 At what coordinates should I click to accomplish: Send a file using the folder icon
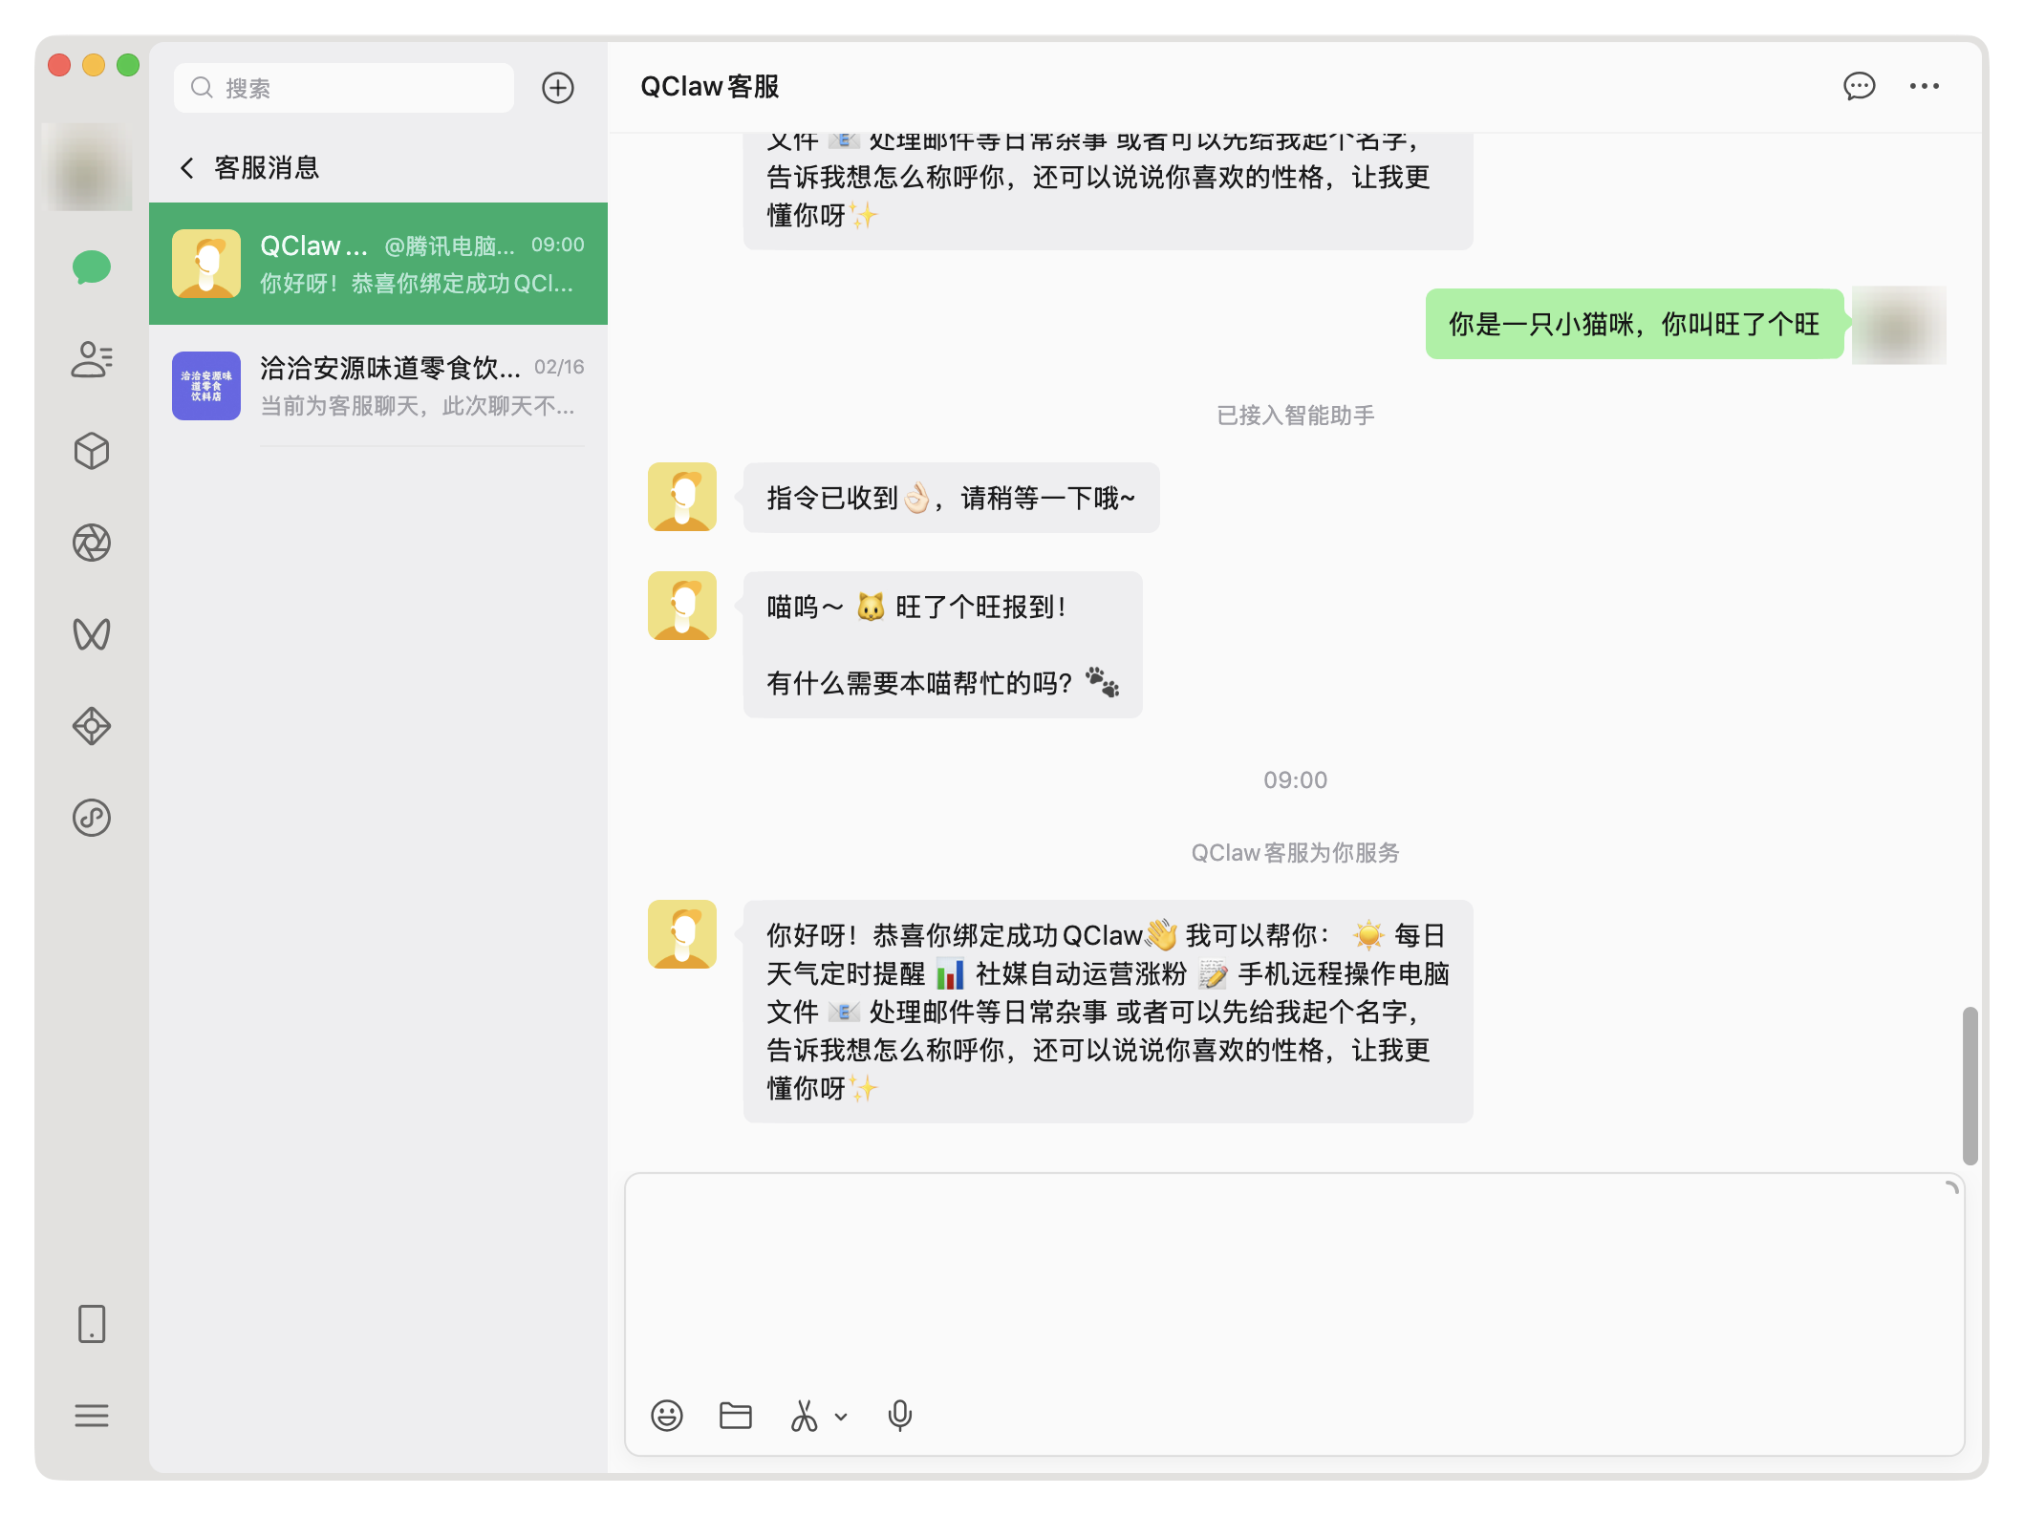(734, 1416)
